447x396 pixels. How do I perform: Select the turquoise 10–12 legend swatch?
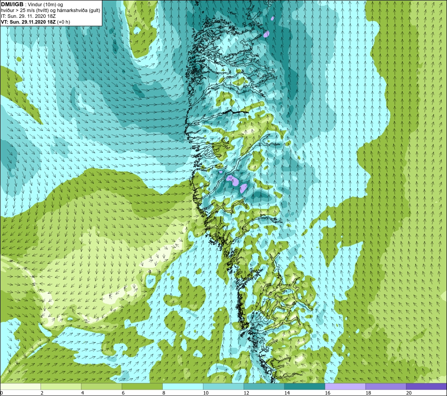(223, 386)
